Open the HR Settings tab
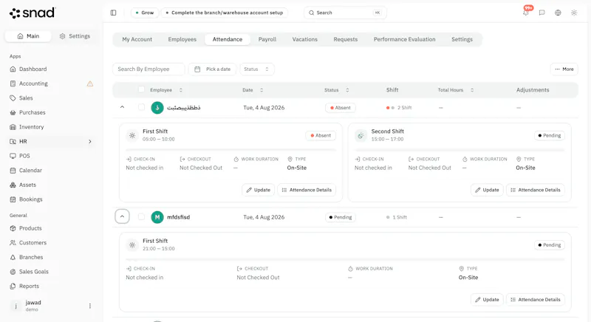 [x=462, y=39]
